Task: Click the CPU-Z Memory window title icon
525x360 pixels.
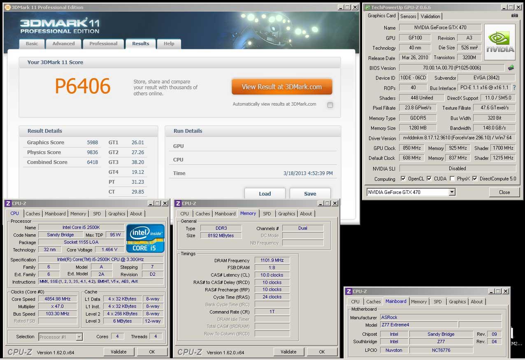Action: [x=177, y=203]
